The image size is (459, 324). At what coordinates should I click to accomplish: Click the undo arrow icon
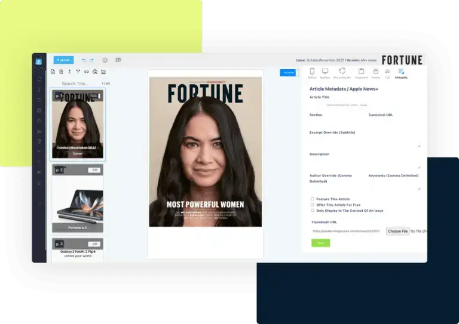[84, 60]
